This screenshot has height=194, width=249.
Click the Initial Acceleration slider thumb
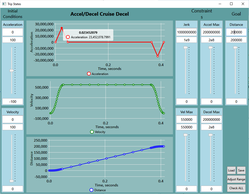(12, 71)
